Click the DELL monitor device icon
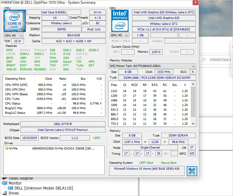 point(10,188)
